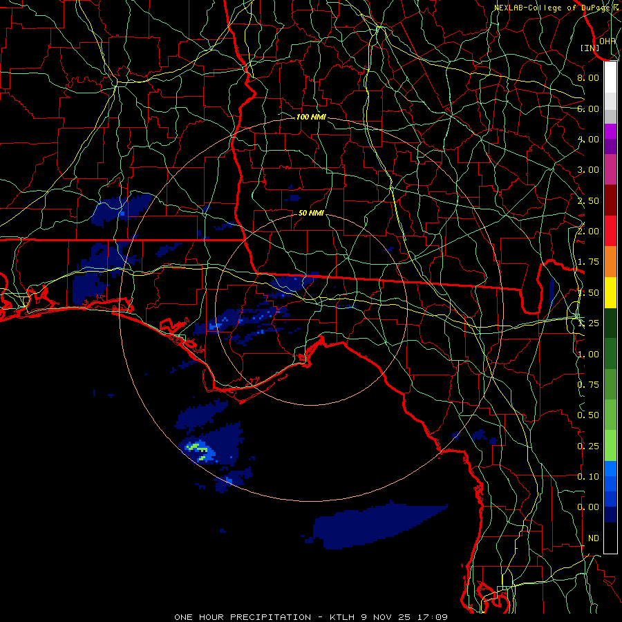Click the ND no-data legend label
Viewport: 622px width, 622px height.
click(x=594, y=538)
